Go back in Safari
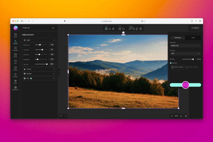The image size is (213, 142). click(29, 21)
